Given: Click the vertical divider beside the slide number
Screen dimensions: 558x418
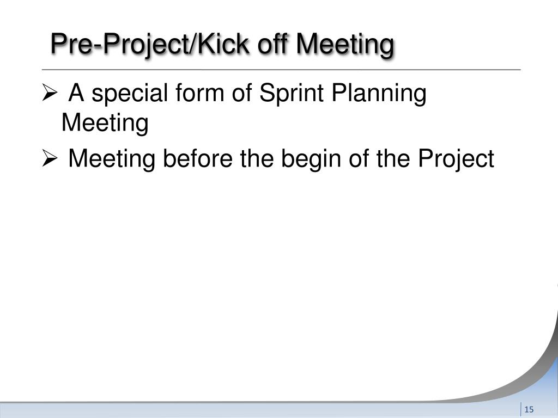Looking at the screenshot, I should tap(521, 409).
